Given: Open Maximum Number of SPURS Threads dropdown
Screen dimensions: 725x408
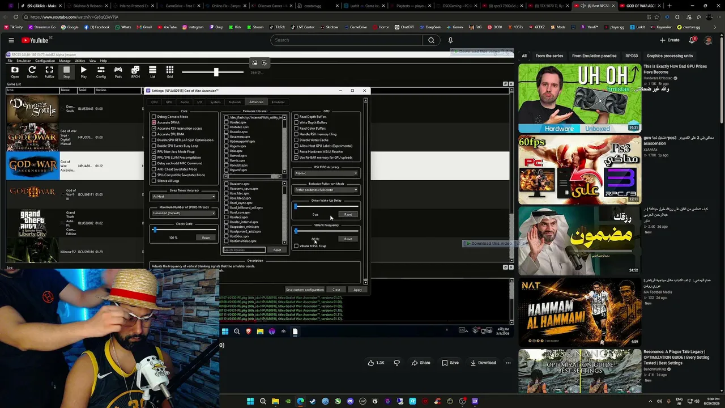Looking at the screenshot, I should [x=184, y=213].
